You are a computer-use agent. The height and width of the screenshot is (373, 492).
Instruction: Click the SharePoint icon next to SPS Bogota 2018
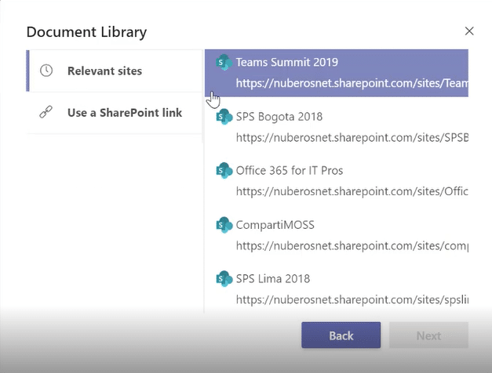(x=224, y=117)
